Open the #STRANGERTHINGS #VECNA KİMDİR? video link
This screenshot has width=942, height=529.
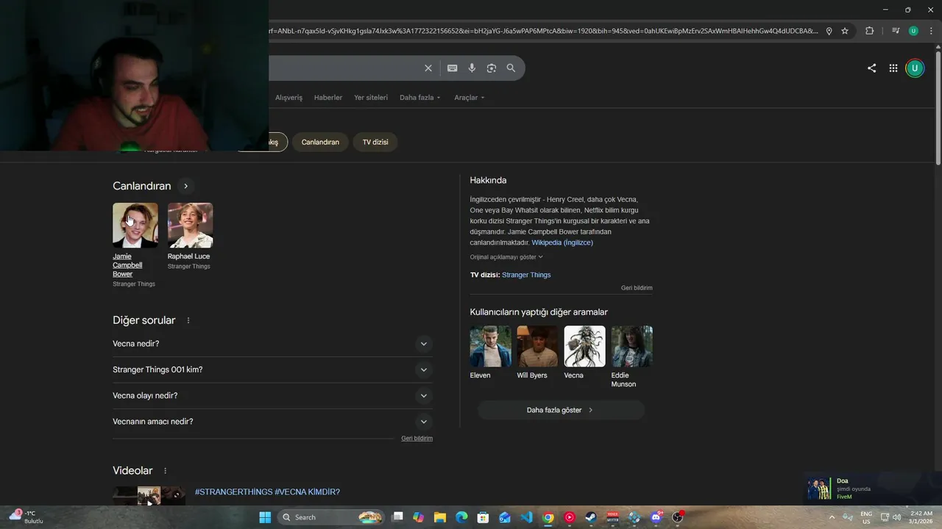click(267, 492)
